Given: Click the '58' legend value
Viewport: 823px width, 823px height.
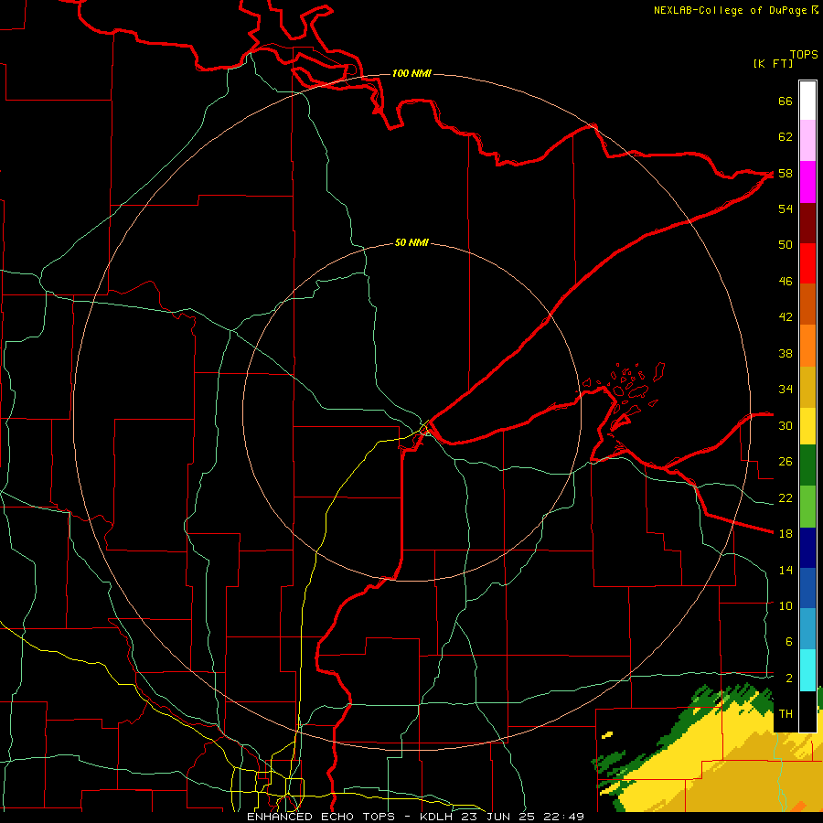Looking at the screenshot, I should pyautogui.click(x=786, y=173).
